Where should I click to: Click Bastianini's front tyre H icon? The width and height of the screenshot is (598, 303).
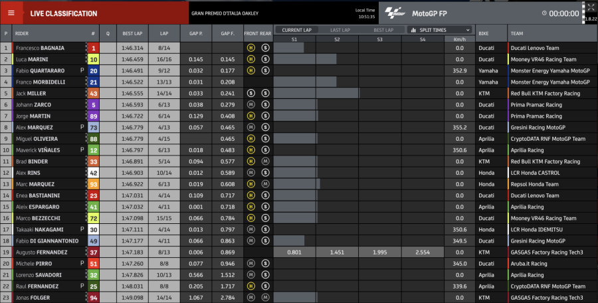click(x=251, y=195)
